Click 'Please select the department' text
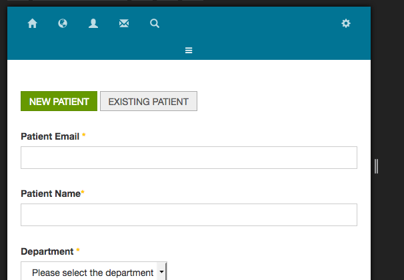404x280 pixels. (93, 273)
